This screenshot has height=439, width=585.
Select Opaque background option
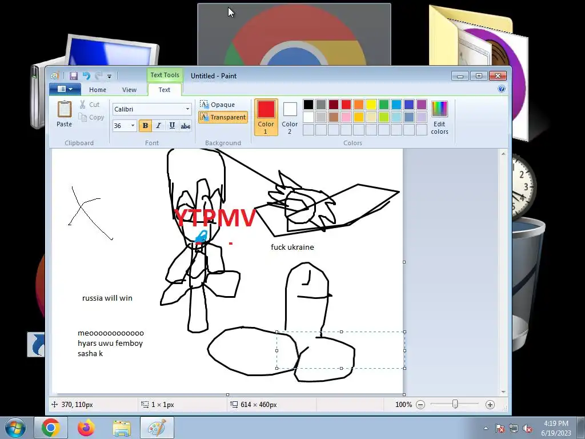click(218, 105)
